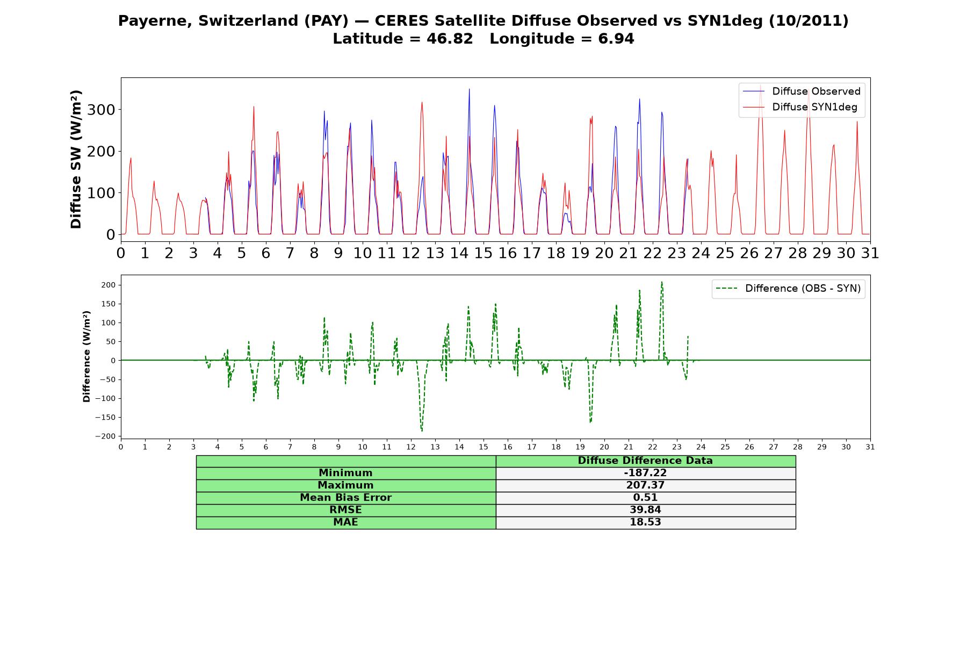Select the Mean Bias Error row label
This screenshot has width=967, height=645.
[346, 498]
